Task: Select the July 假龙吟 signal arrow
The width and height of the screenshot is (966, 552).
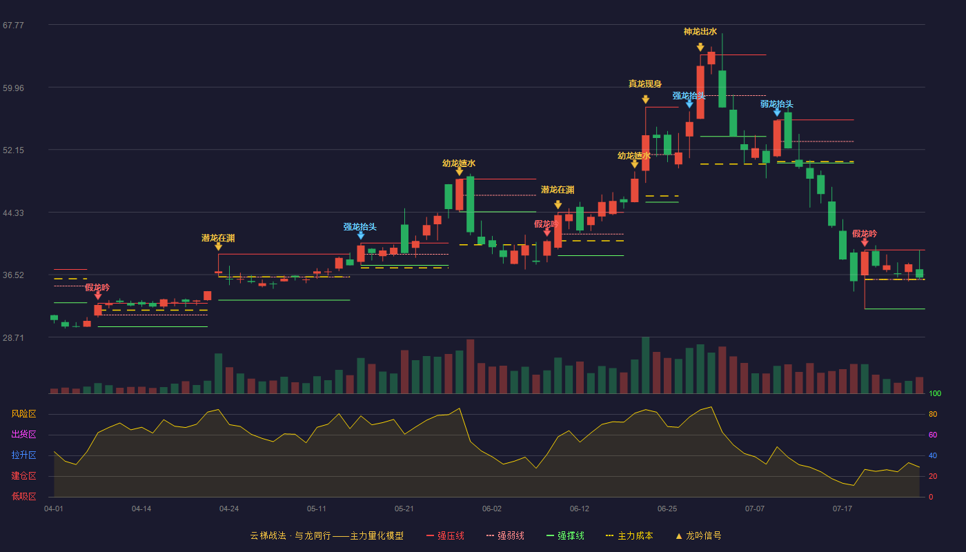Action: click(x=865, y=242)
